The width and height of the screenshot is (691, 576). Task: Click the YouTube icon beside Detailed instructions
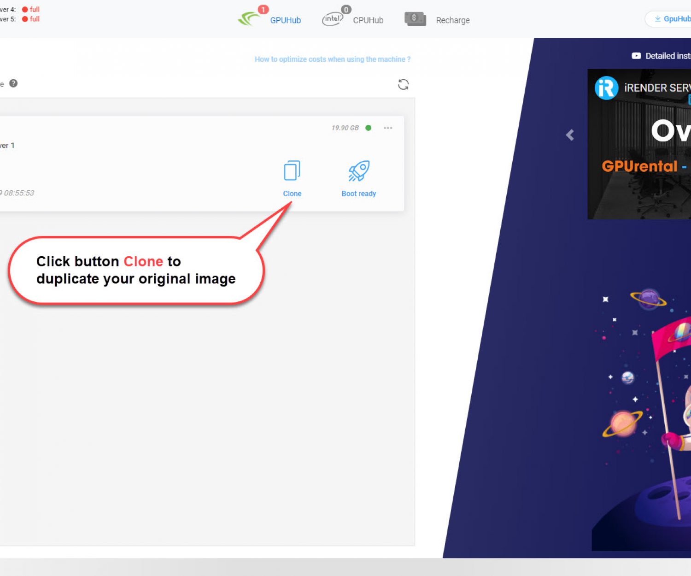636,56
